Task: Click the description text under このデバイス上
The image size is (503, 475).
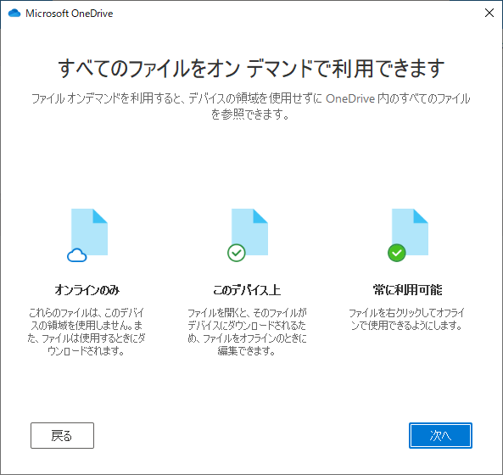Action: [x=247, y=332]
